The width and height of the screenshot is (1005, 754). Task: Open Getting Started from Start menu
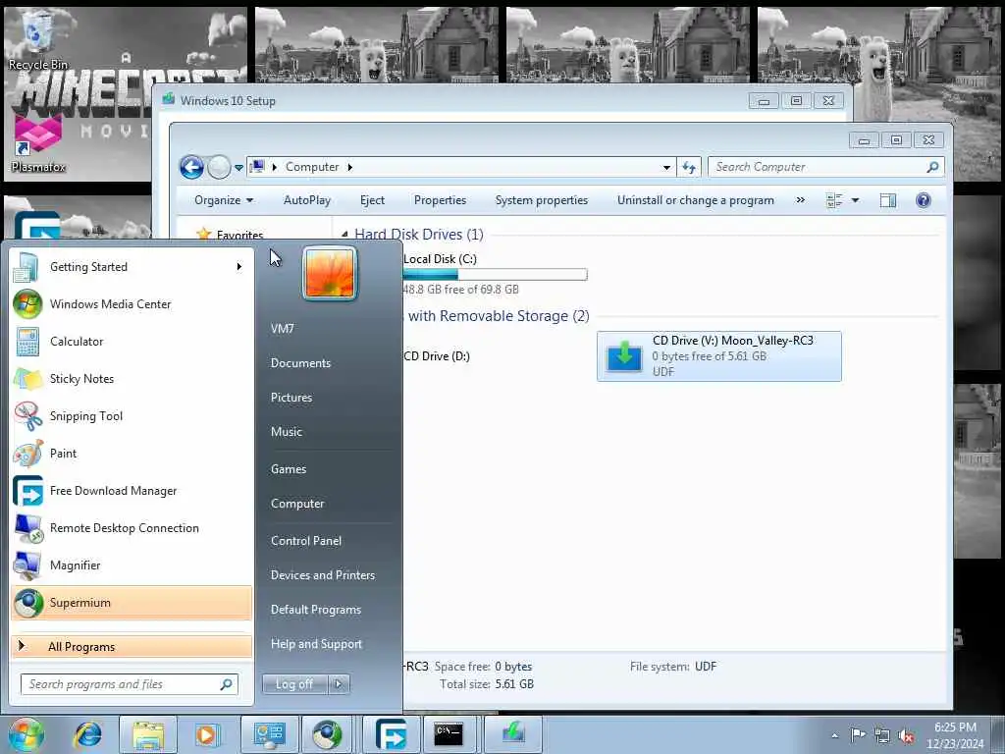(x=132, y=267)
